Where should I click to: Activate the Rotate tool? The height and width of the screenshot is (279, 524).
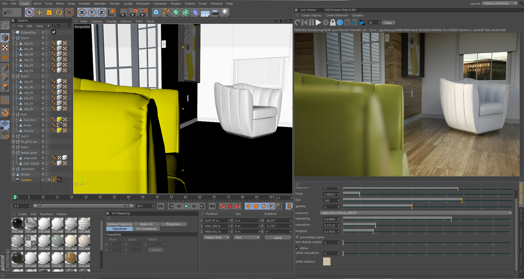(59, 13)
